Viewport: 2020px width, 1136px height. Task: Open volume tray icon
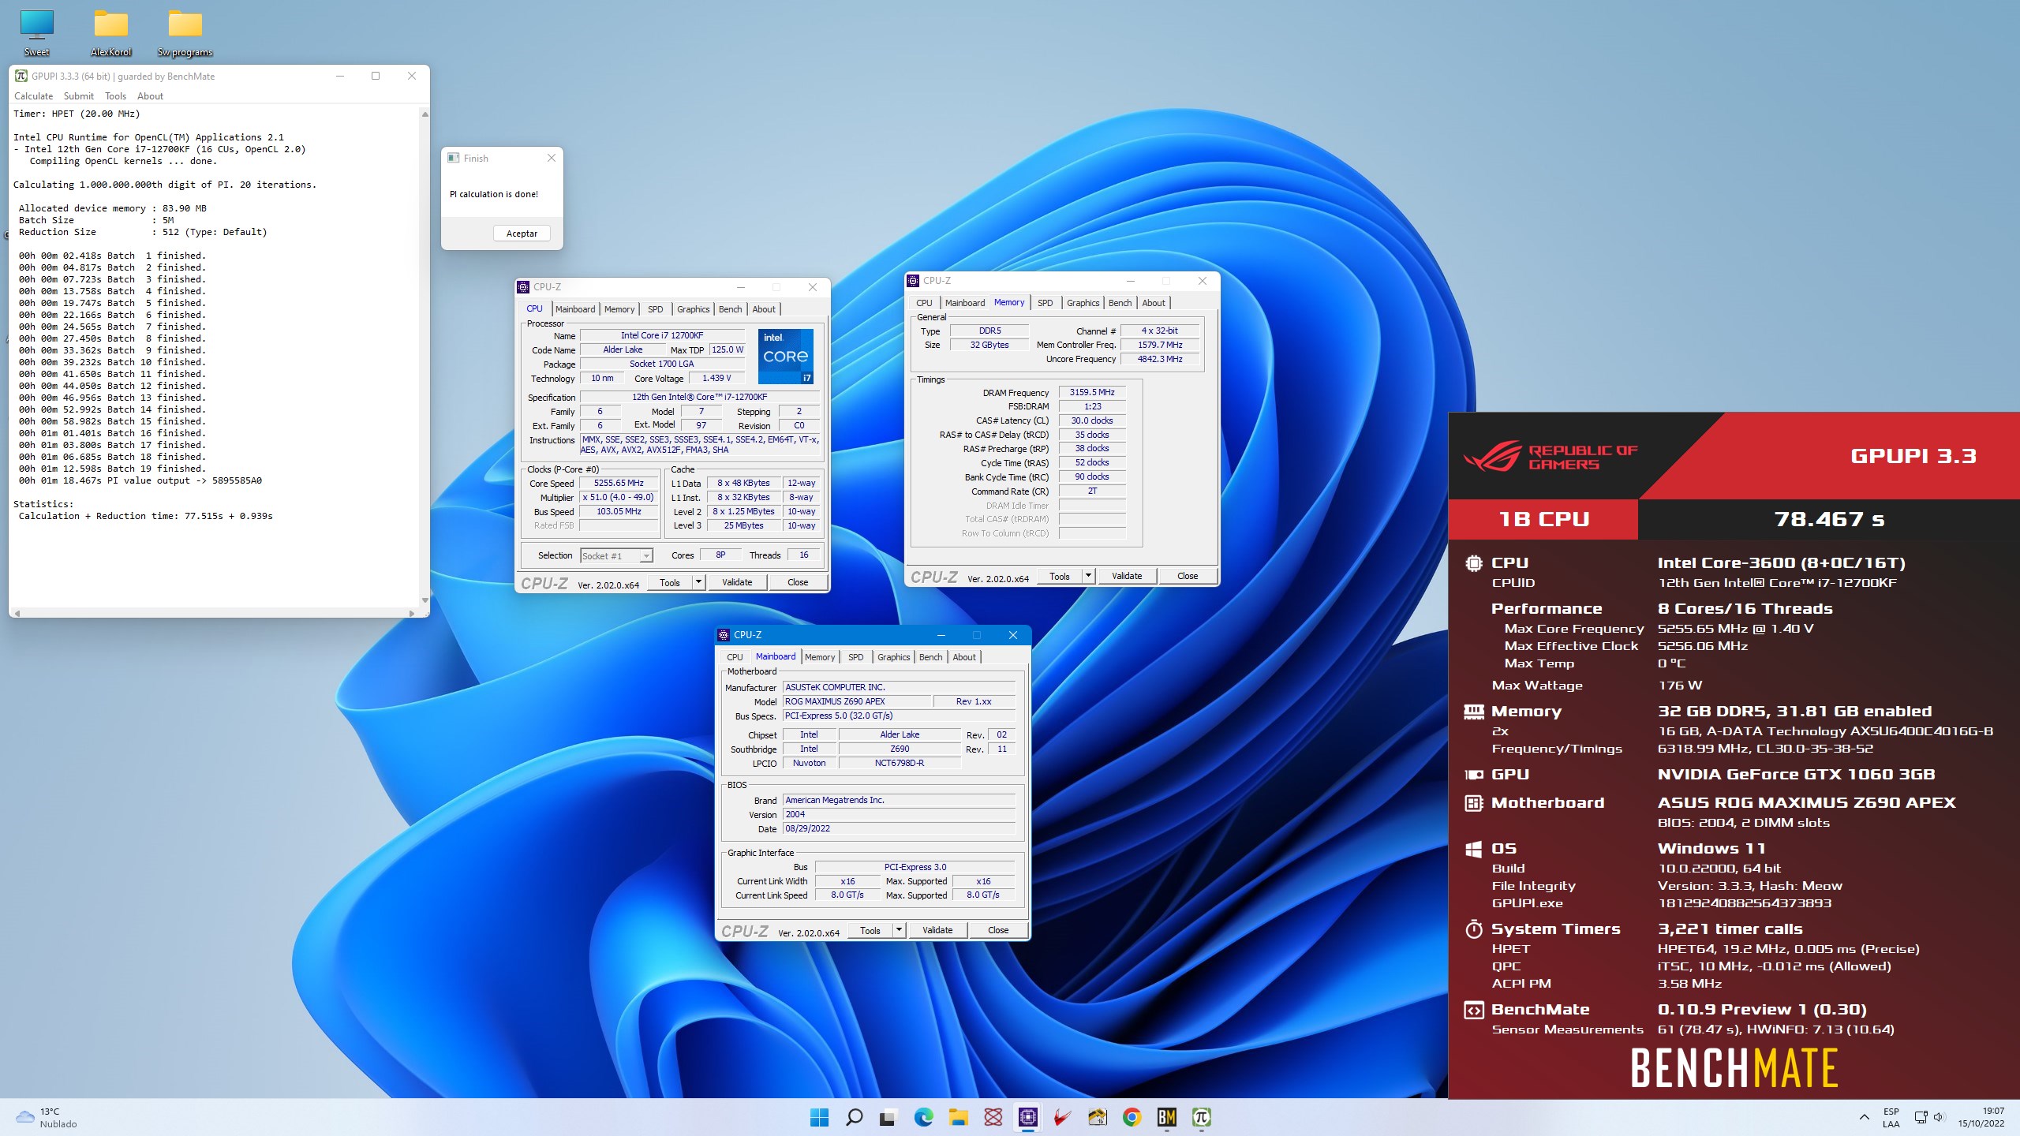point(1940,1117)
